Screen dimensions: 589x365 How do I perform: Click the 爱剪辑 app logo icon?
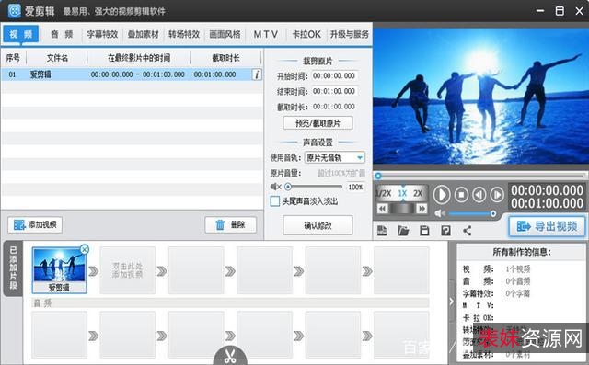pos(15,10)
